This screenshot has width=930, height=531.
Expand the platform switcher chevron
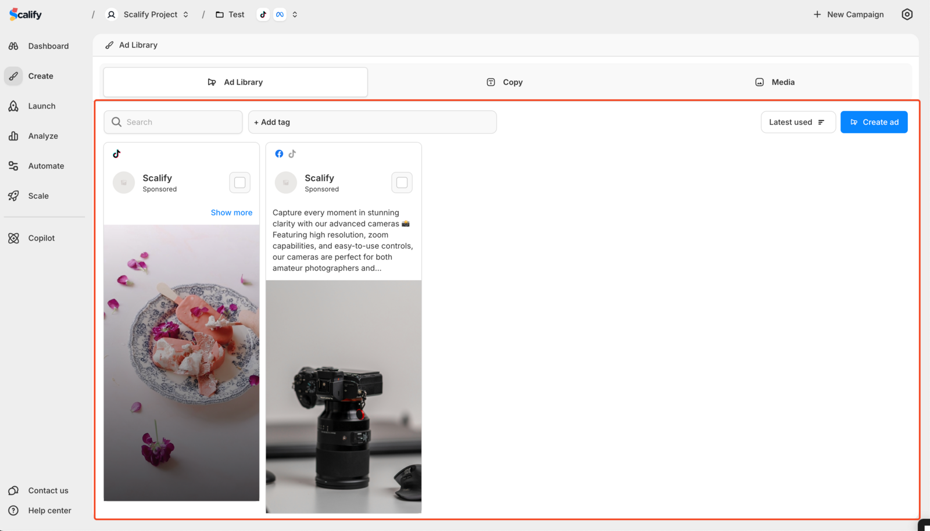click(x=295, y=14)
